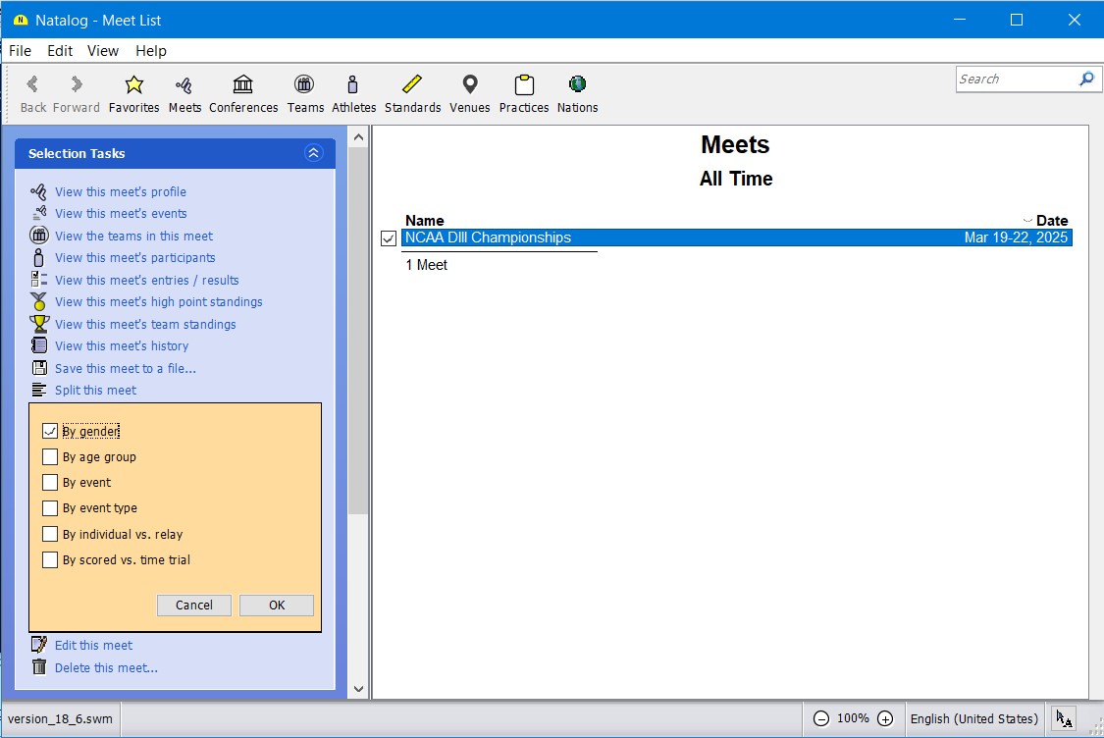The width and height of the screenshot is (1104, 738).
Task: Open Favorites star icon in toolbar
Action: (134, 85)
